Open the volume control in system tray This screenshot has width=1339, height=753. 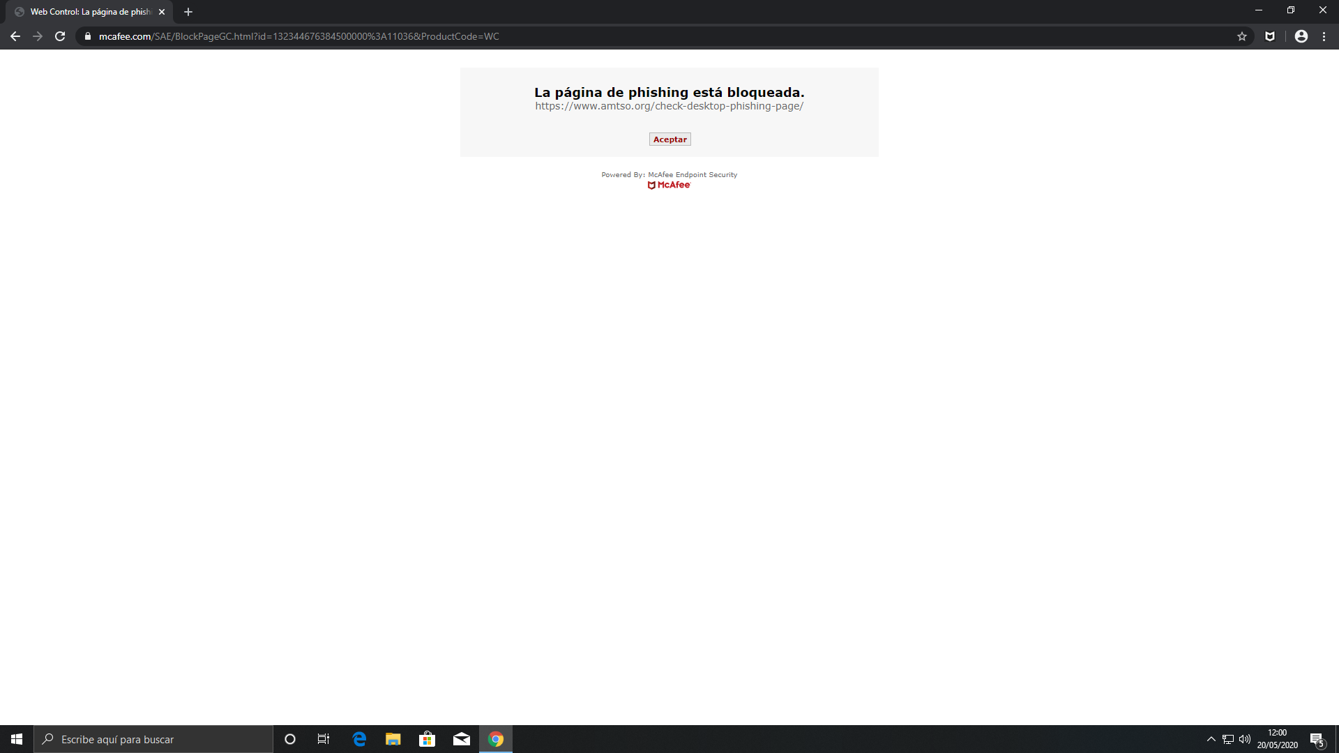coord(1245,739)
